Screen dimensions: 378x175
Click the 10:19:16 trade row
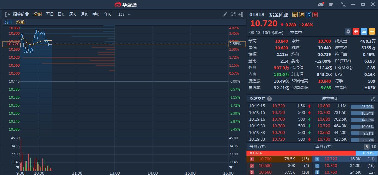pyautogui.click(x=280, y=119)
